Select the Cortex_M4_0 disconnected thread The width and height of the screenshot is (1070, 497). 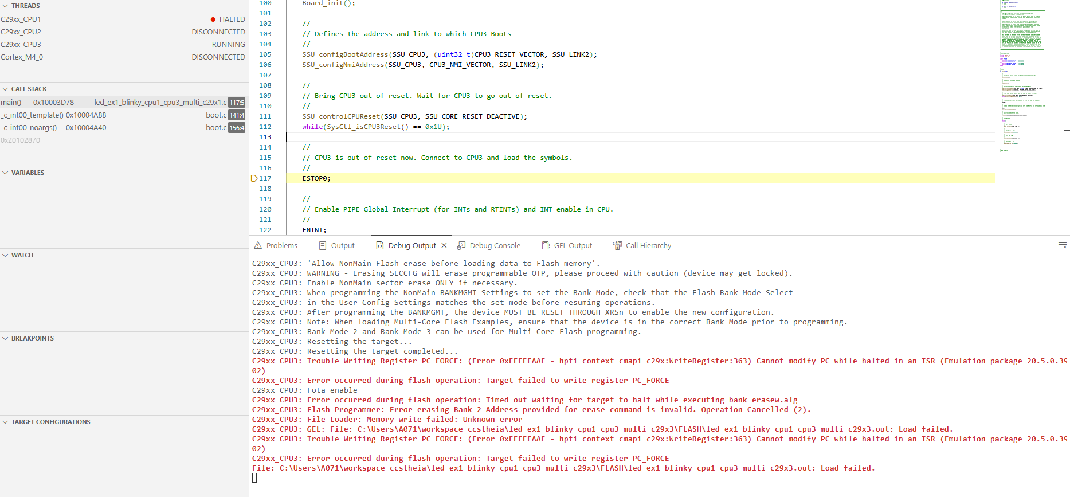click(123, 57)
